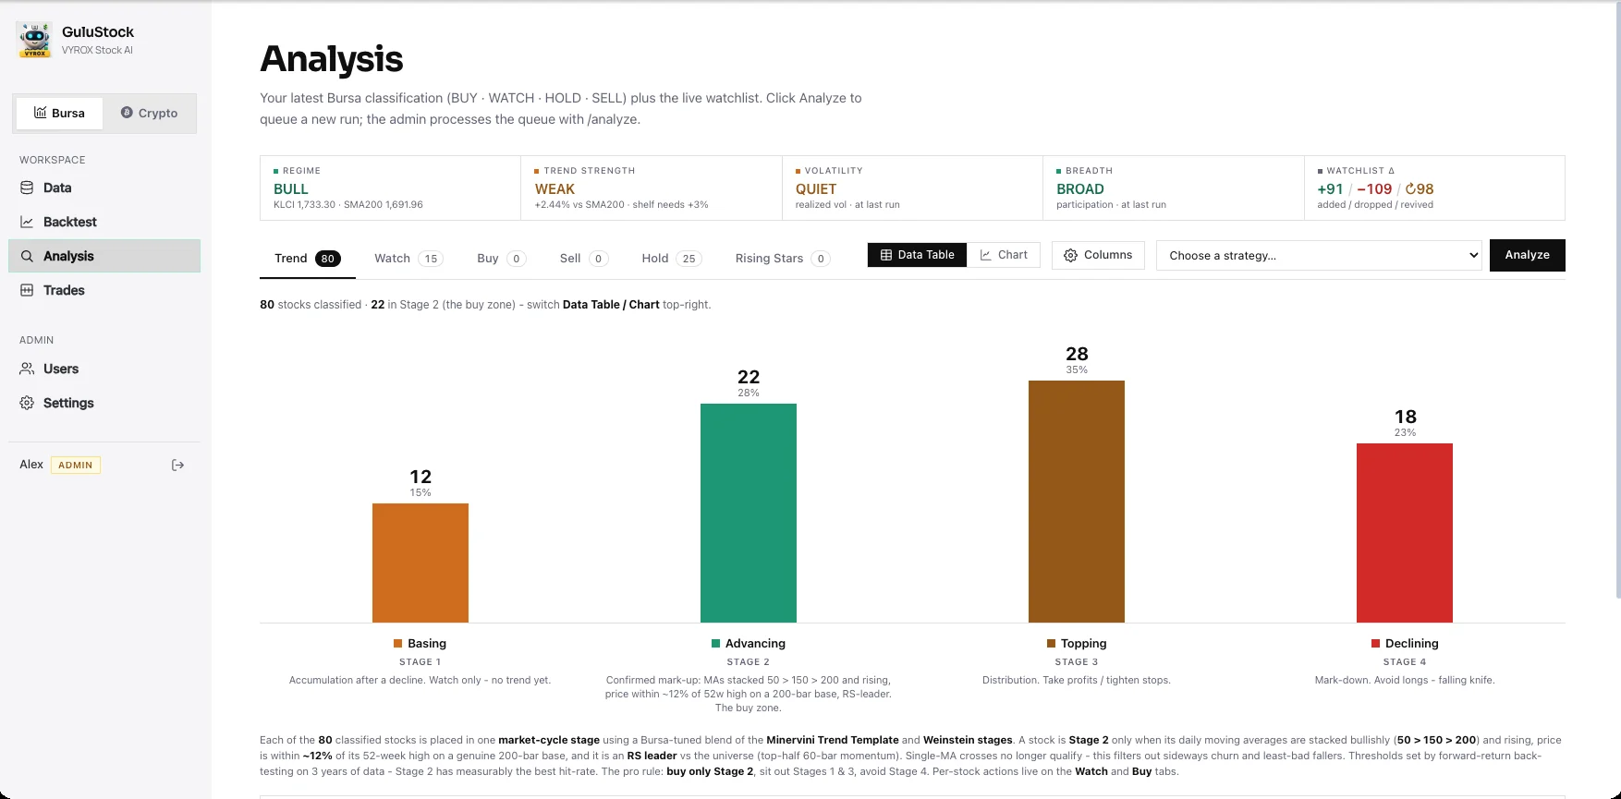Click the red Declining bar with 18
Viewport: 1621px width, 799px height.
1405,533
